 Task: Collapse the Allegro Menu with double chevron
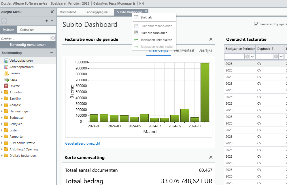[x=52, y=12]
